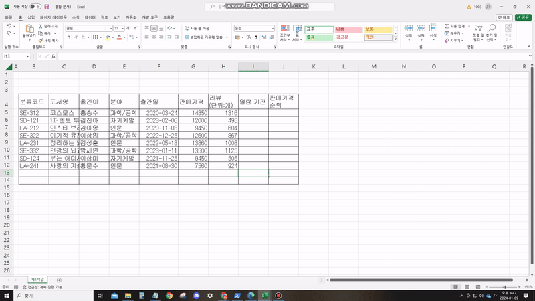Expand the cell styles gallery More arrow
Screen dimensions: 535x301
(x=395, y=39)
